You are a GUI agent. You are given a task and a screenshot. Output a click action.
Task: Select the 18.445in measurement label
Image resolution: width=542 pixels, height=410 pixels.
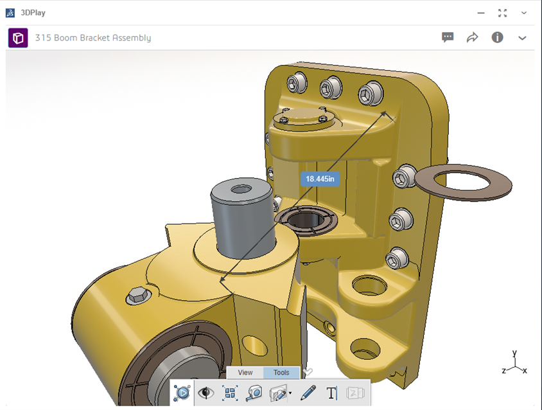[319, 179]
